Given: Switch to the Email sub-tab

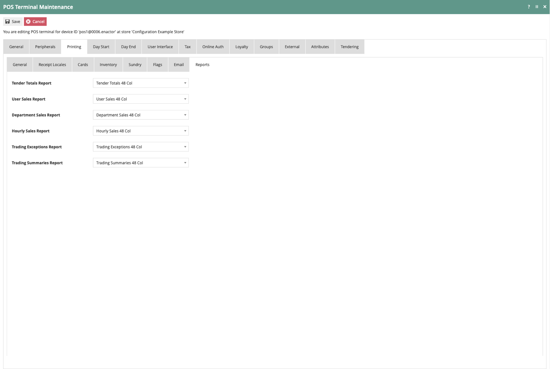Looking at the screenshot, I should (179, 65).
